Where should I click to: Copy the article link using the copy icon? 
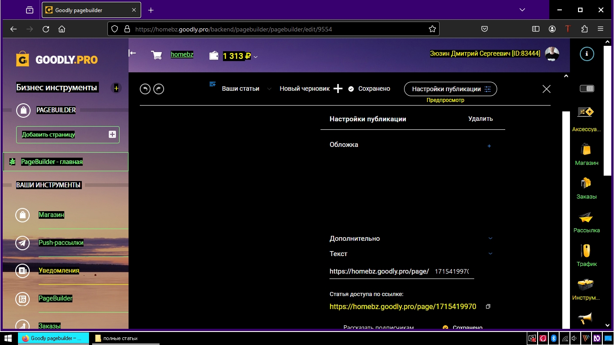point(488,306)
